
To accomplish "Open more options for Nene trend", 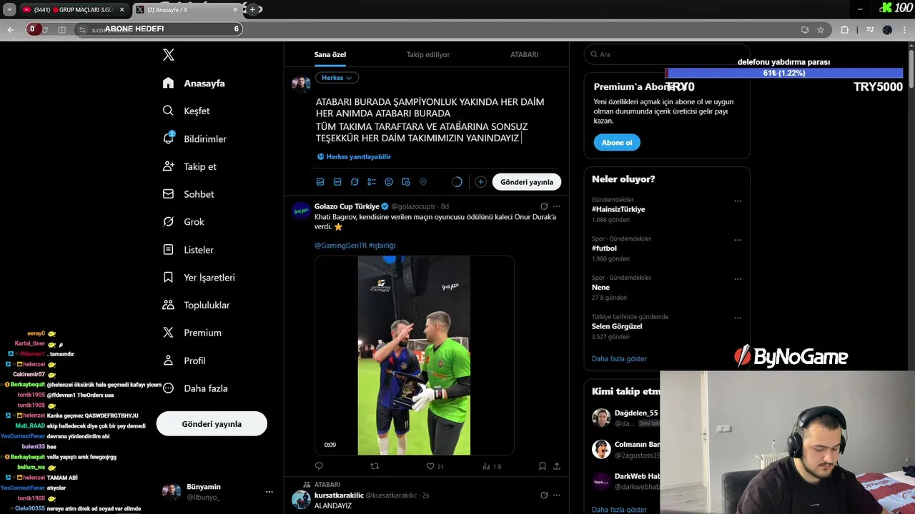I will pos(738,279).
